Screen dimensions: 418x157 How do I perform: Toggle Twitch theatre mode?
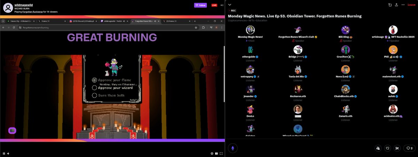click(x=216, y=154)
